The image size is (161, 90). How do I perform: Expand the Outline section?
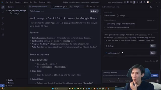(x=10, y=80)
